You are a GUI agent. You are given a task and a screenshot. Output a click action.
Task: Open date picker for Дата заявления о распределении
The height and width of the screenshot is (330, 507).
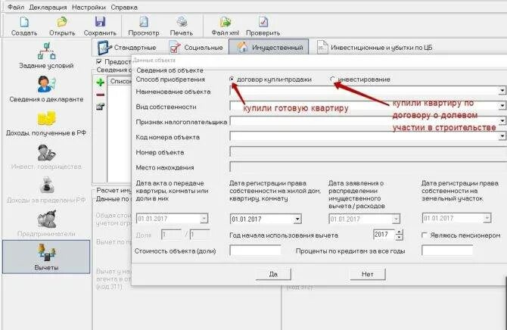(396, 219)
